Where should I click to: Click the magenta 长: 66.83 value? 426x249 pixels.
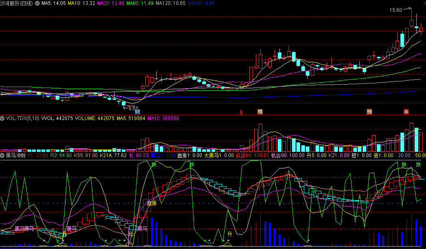coord(138,155)
